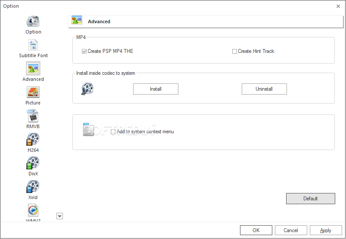Screen dimensions: 346x239
Task: Click the context menu illustration icon
Action: point(88,129)
